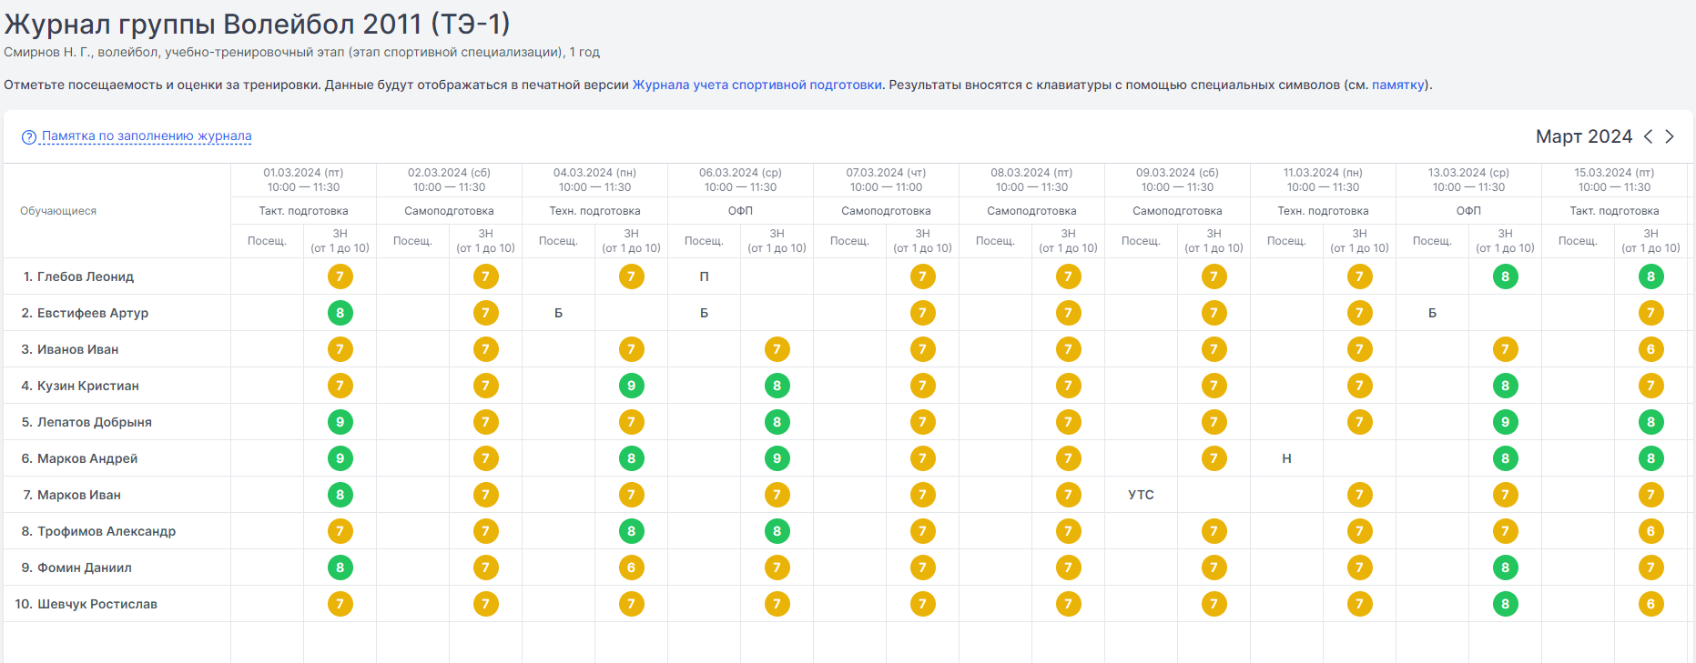This screenshot has height=663, width=1696.
Task: Open the памятку link in description
Action: click(1398, 85)
